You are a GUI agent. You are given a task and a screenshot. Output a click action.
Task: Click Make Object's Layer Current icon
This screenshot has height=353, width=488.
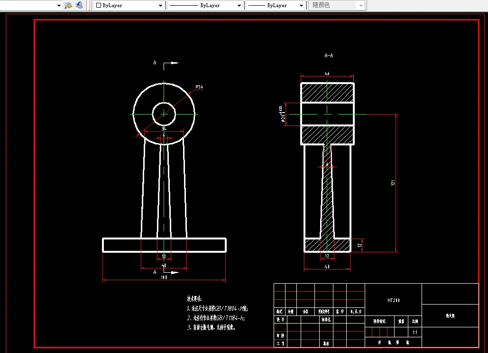68,5
